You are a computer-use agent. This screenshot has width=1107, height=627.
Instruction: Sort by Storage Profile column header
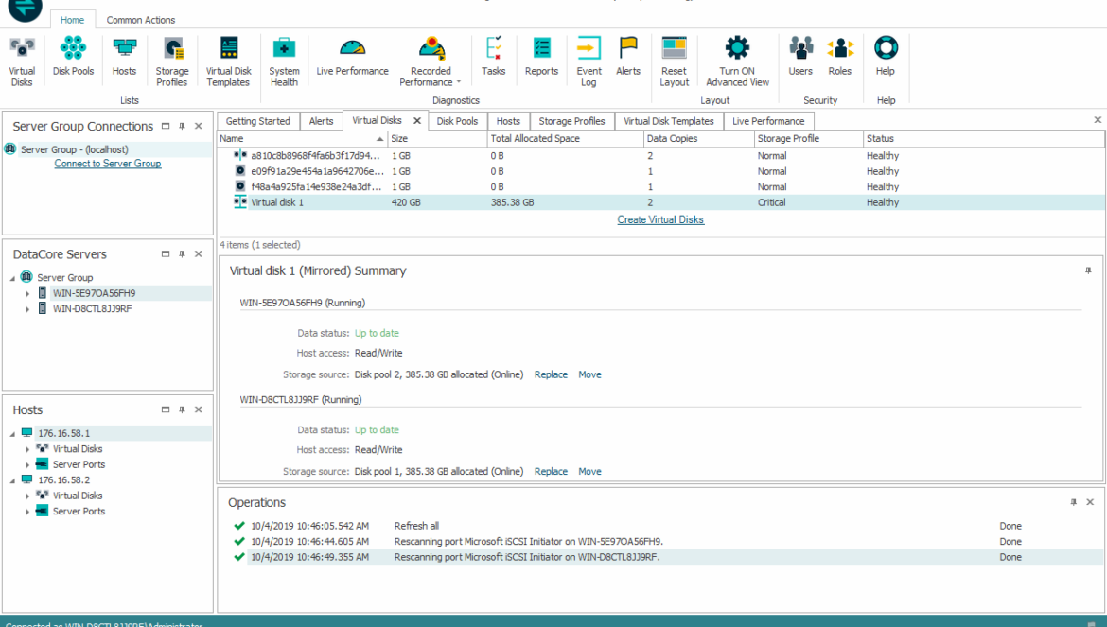pyautogui.click(x=808, y=139)
